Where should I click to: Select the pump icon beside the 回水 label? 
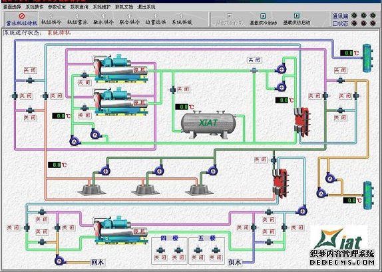tap(60, 261)
